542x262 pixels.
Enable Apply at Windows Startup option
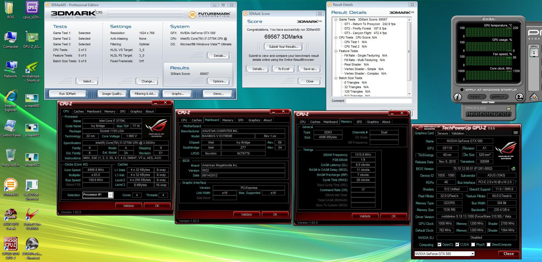tap(462, 90)
